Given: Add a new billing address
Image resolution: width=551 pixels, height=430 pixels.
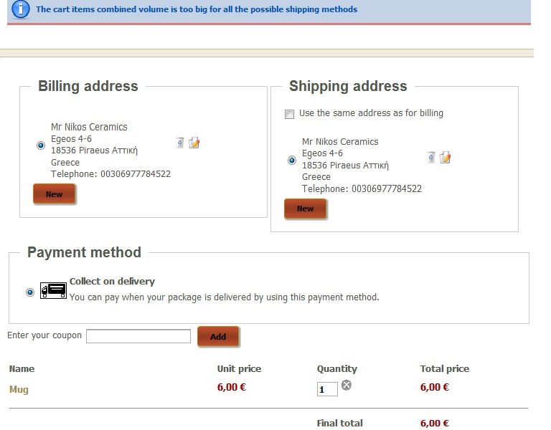Looking at the screenshot, I should (54, 193).
